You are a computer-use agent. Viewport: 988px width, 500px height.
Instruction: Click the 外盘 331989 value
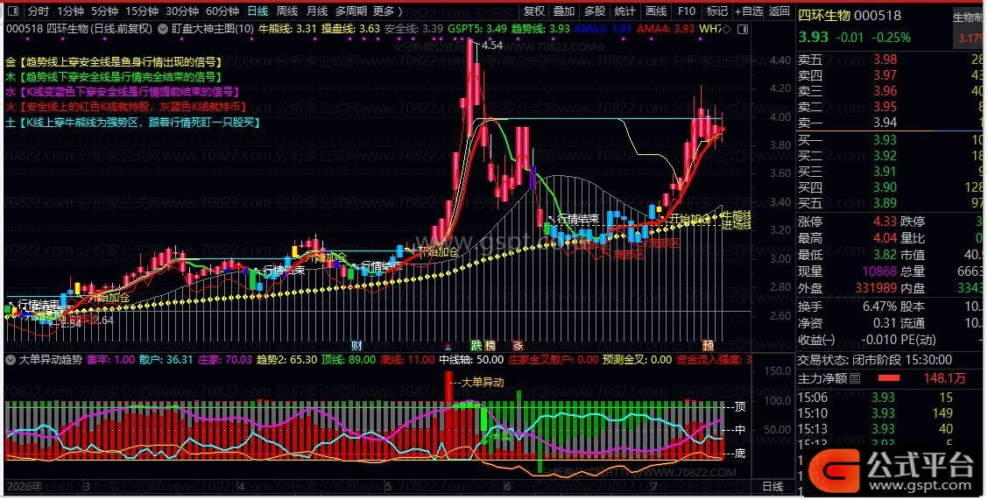click(x=876, y=288)
